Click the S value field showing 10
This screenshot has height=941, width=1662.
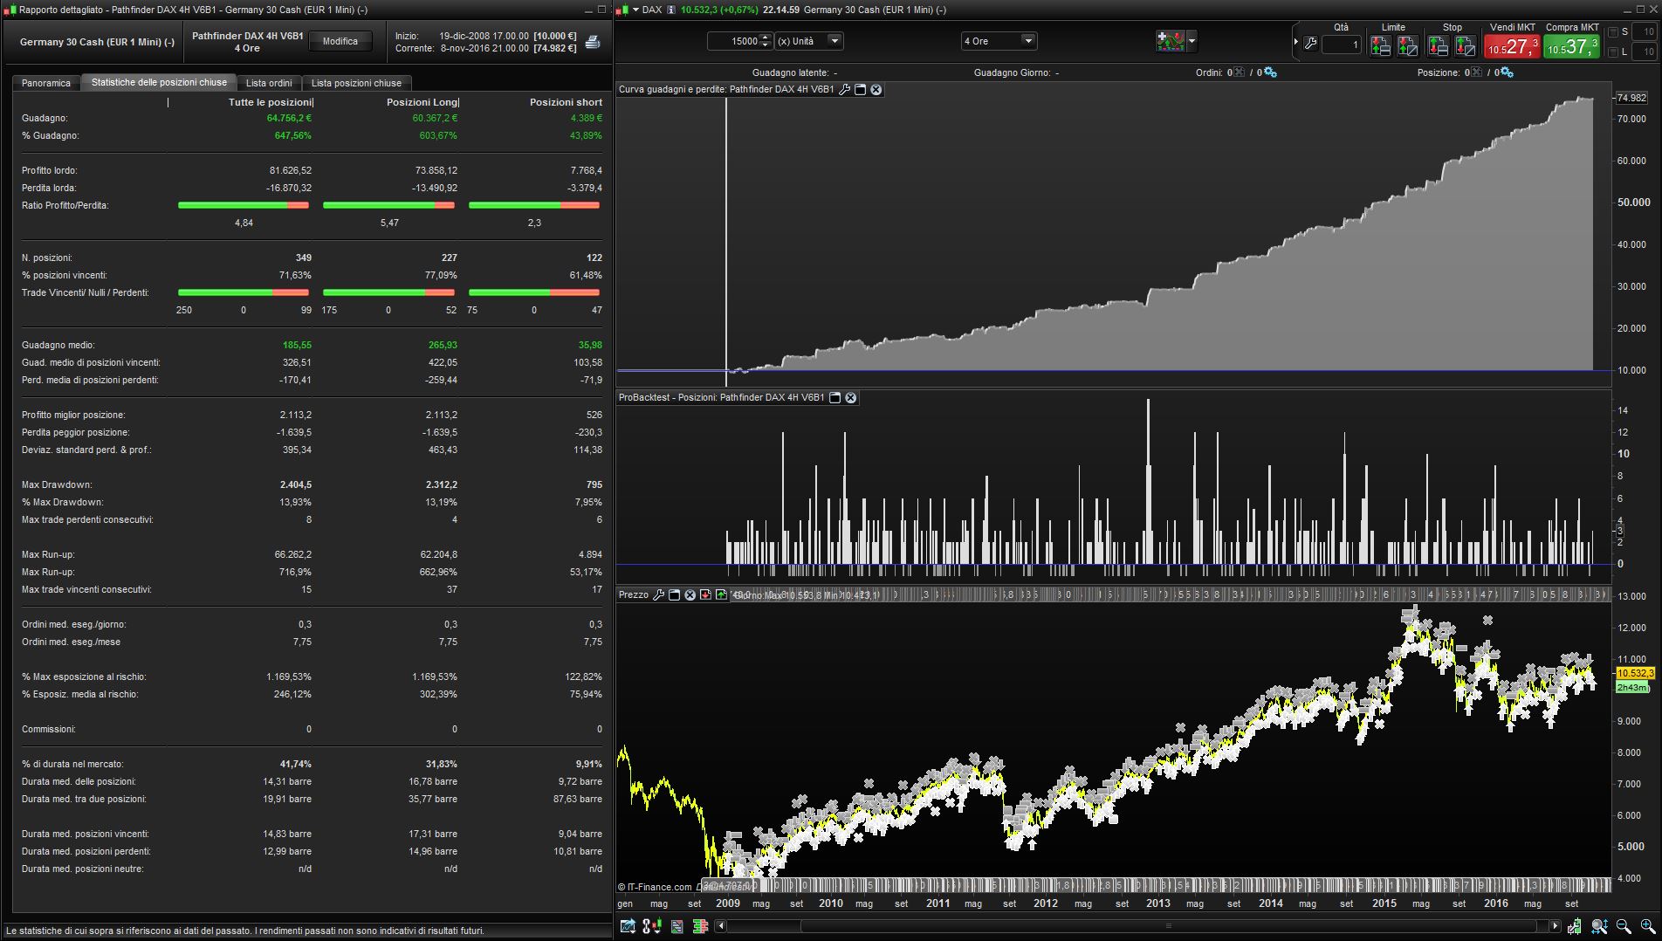click(1643, 32)
